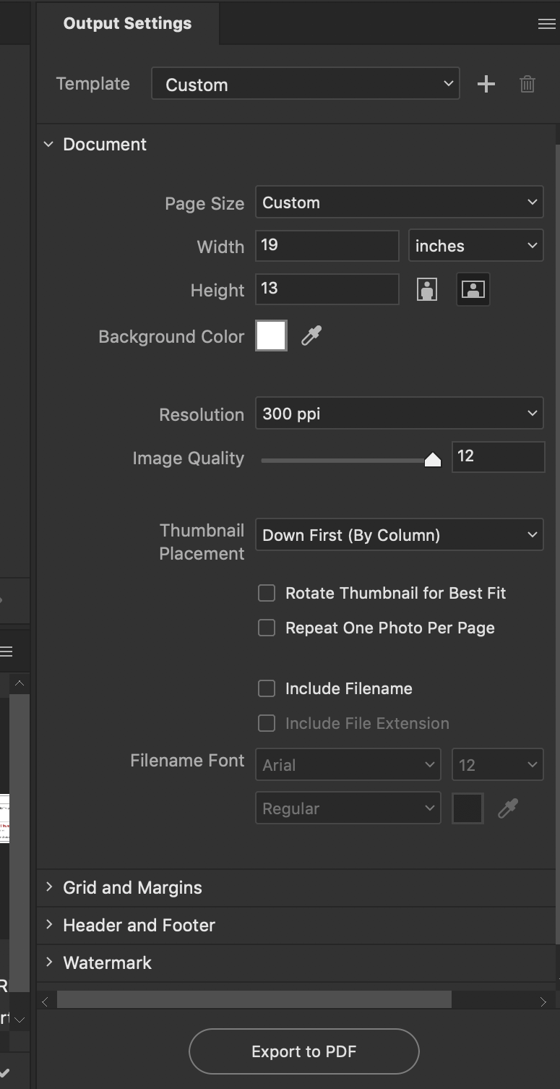This screenshot has width=560, height=1089.
Task: Delete template using trash icon
Action: [x=527, y=85]
